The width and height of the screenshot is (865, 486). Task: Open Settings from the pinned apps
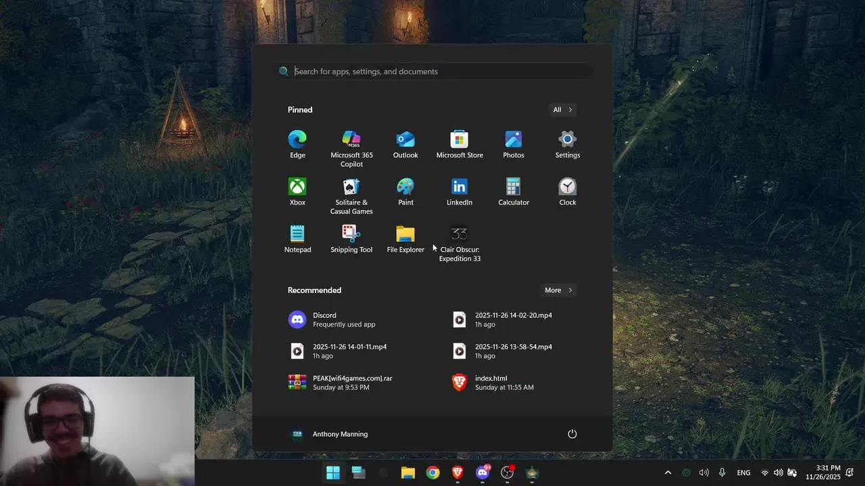[x=568, y=145]
